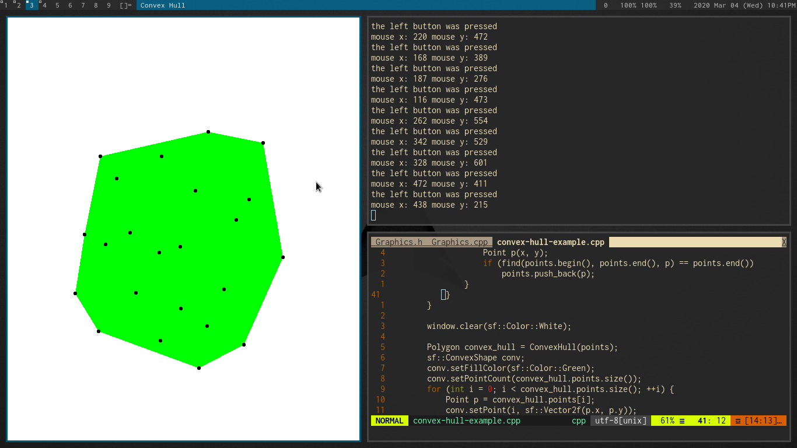Click terminal line 'mouse x: 328 mouse y: 601'
The width and height of the screenshot is (797, 448).
point(429,163)
